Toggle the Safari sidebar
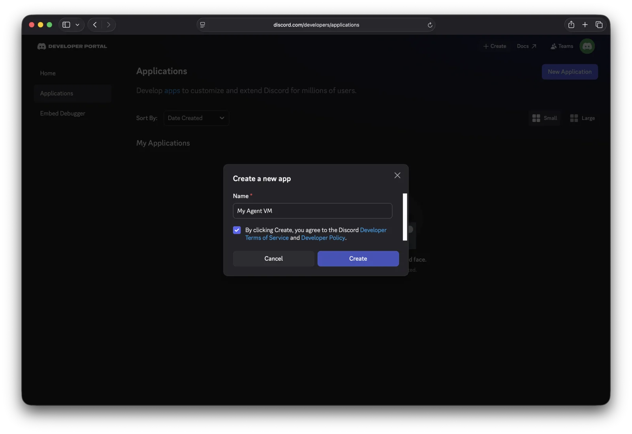Screen dimensions: 632x434 click(x=66, y=25)
